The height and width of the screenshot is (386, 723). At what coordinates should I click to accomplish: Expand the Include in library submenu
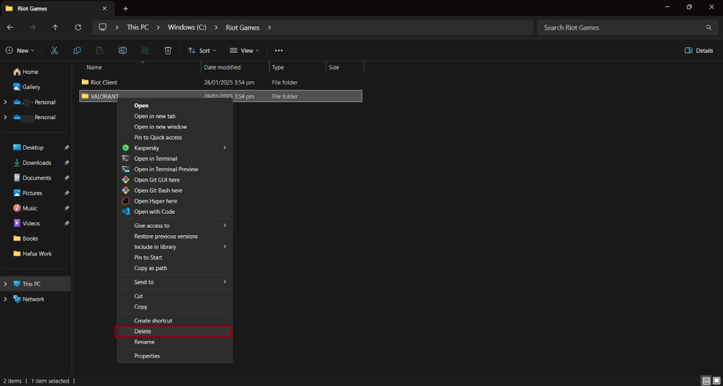pos(175,246)
